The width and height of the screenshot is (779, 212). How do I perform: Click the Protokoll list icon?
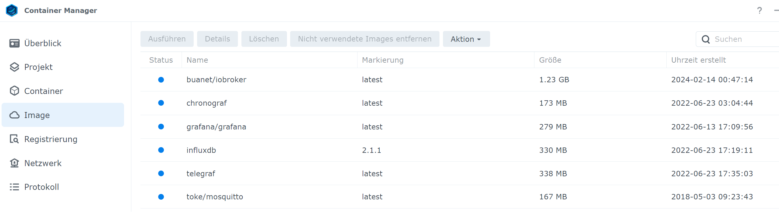[14, 187]
